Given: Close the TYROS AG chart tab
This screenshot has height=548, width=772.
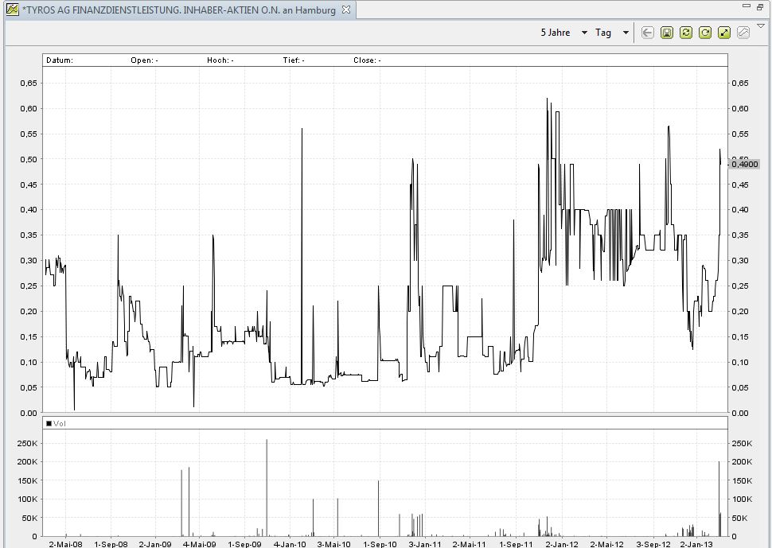Looking at the screenshot, I should (x=346, y=10).
